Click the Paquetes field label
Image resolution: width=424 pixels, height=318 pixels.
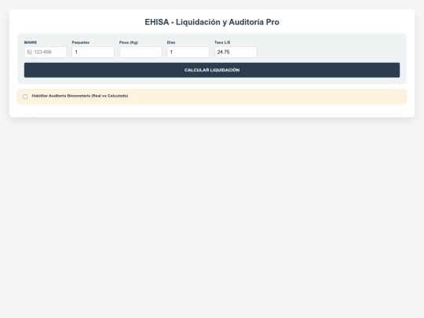(81, 42)
